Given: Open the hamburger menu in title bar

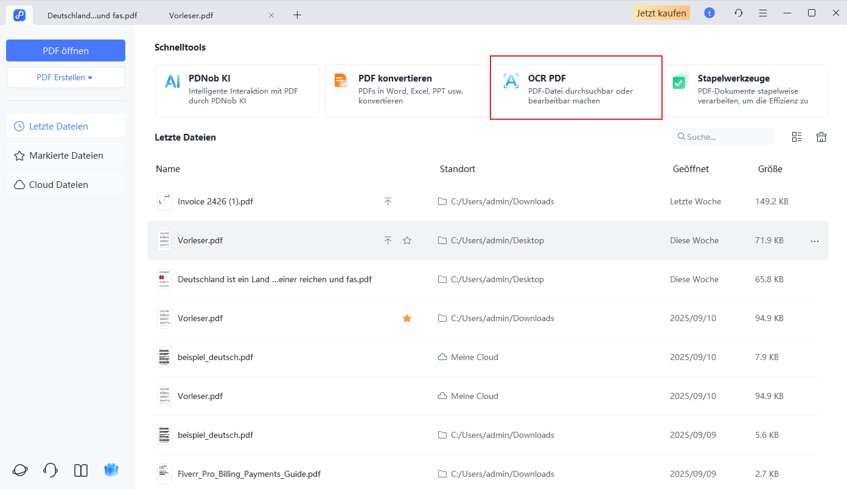Looking at the screenshot, I should coord(763,13).
